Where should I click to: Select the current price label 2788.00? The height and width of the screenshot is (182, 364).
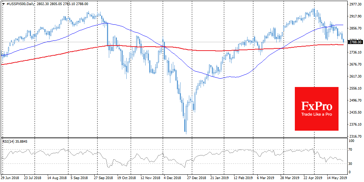pyautogui.click(x=355, y=42)
